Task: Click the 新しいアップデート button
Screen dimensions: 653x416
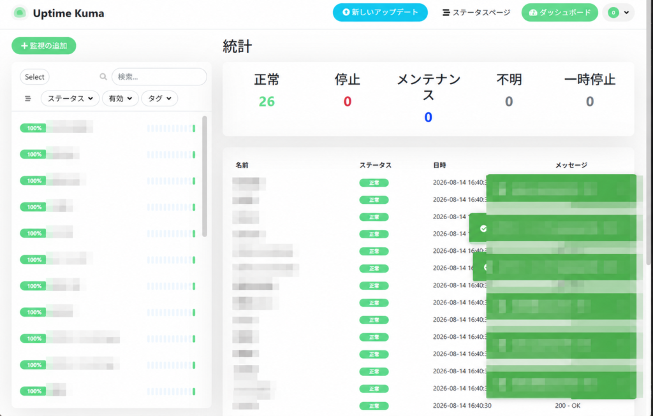Action: click(380, 13)
